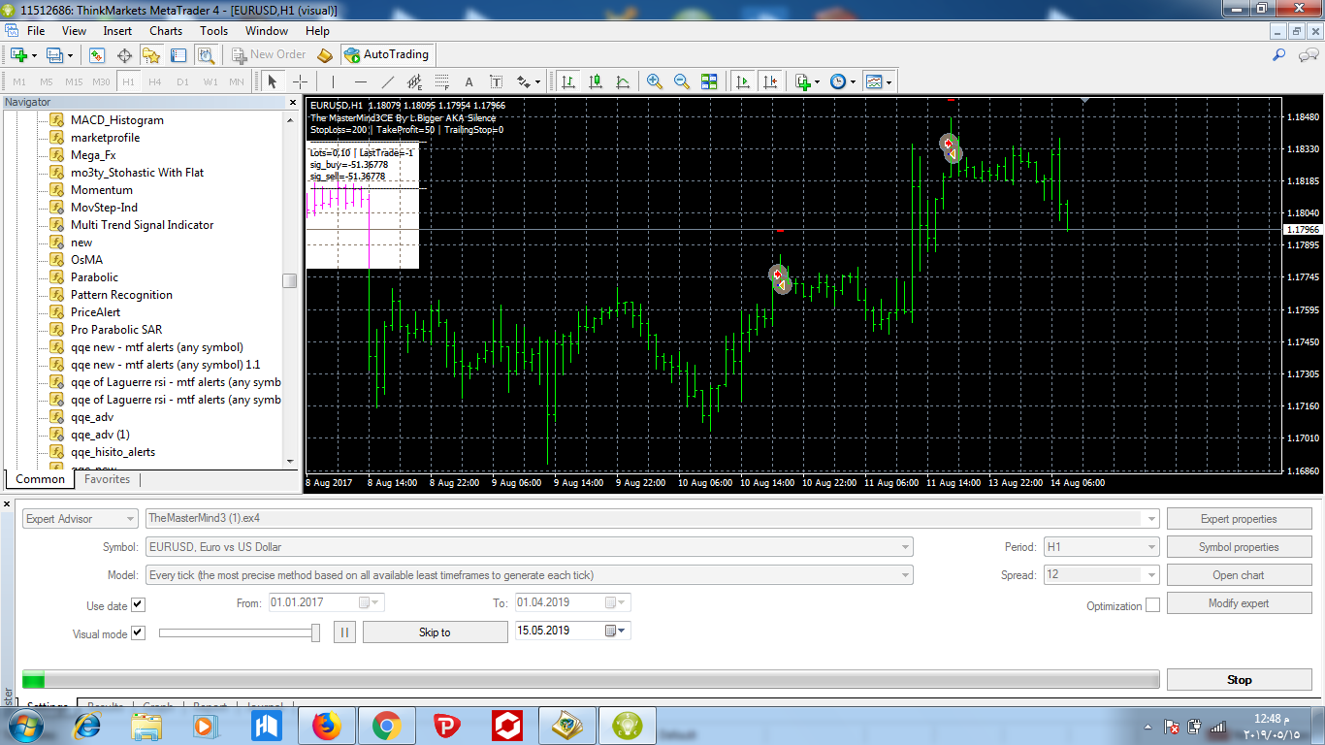Image resolution: width=1325 pixels, height=745 pixels.
Task: Select the Horizontal Line drawing tool
Action: coord(360,81)
